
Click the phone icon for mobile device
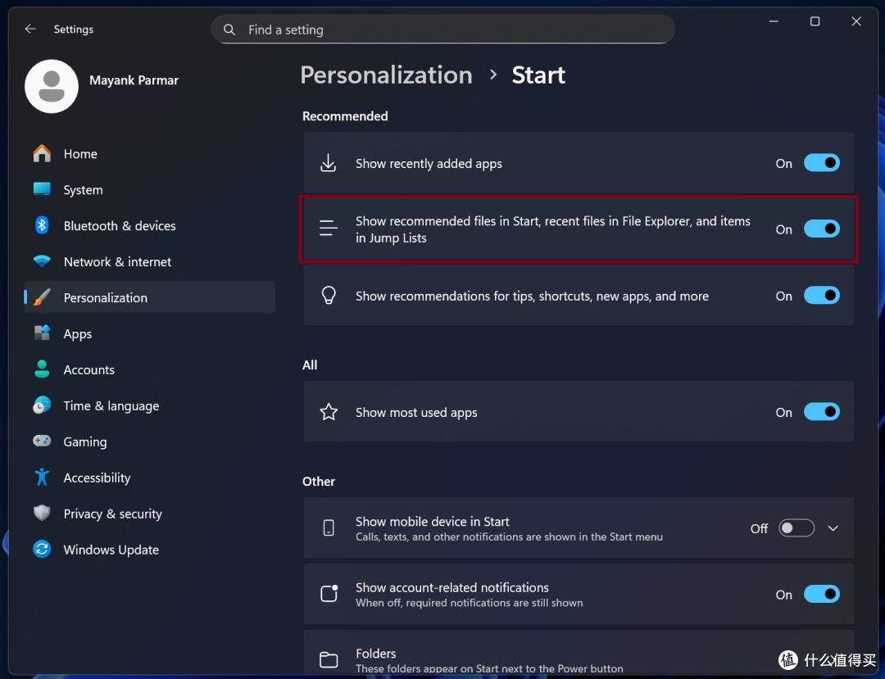(329, 527)
